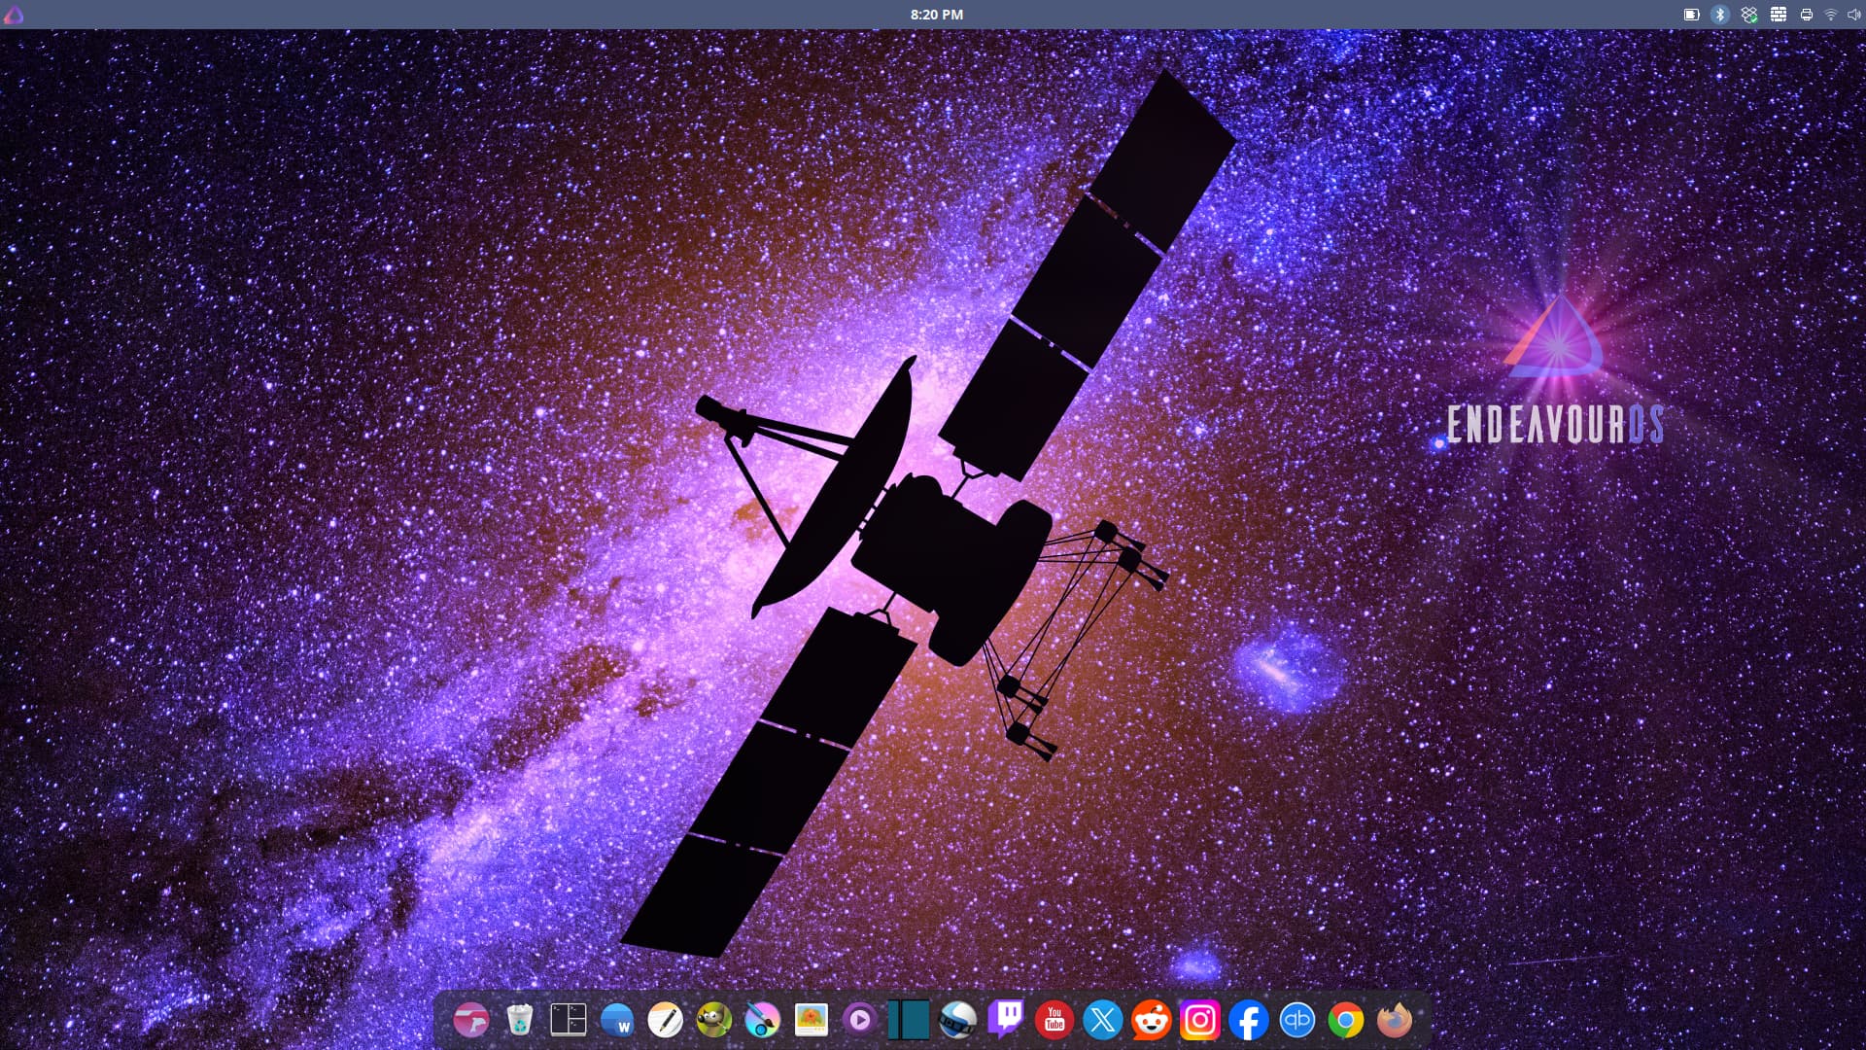Open the EndeavourOS application launcher menu
This screenshot has height=1050, width=1866.
tap(14, 15)
